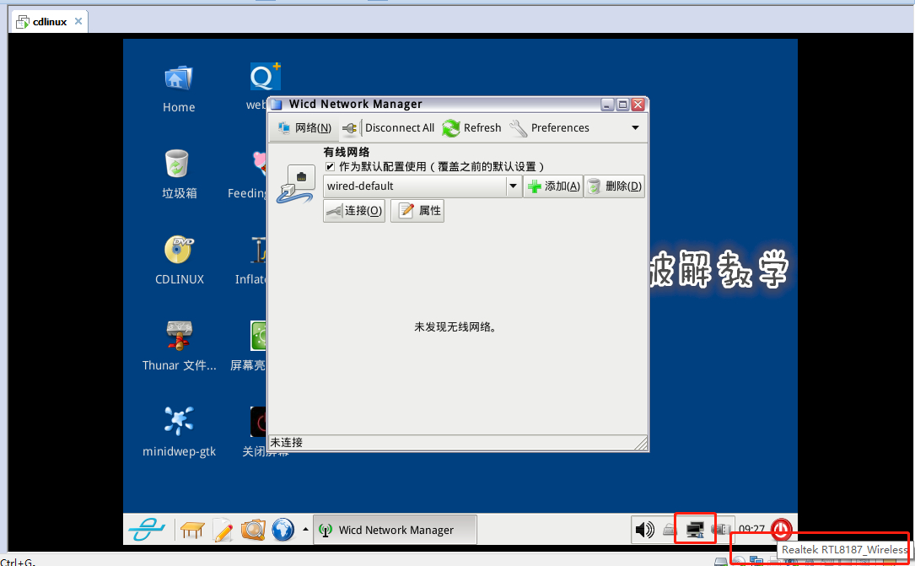
Task: Click the 有线网络 section heading
Action: coord(347,152)
